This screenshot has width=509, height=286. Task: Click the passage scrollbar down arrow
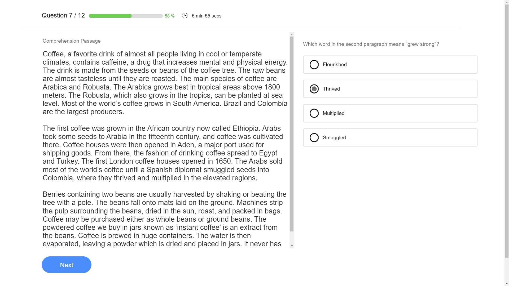click(292, 246)
